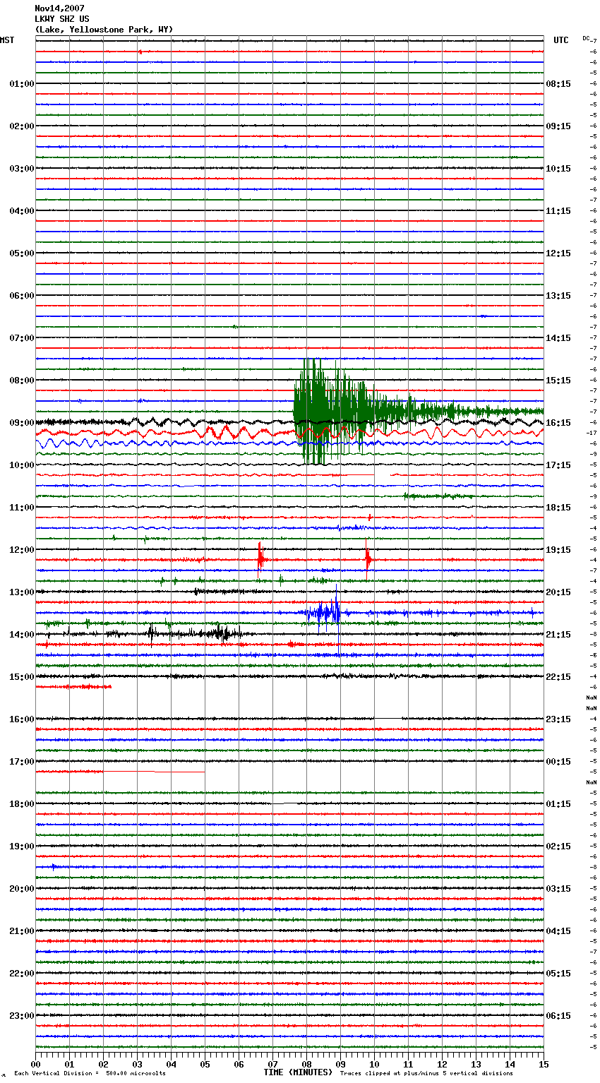Click the 14:15 UTC time label
600x1083 pixels.
coord(558,338)
